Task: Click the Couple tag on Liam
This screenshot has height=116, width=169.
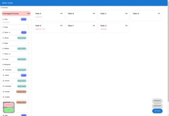Action: click(24, 19)
